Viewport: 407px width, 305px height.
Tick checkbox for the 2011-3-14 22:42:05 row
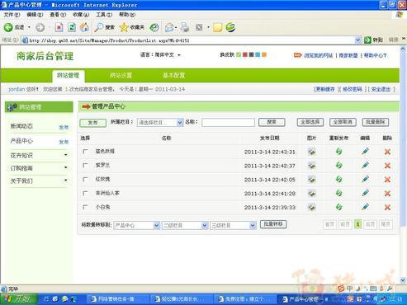click(x=85, y=180)
